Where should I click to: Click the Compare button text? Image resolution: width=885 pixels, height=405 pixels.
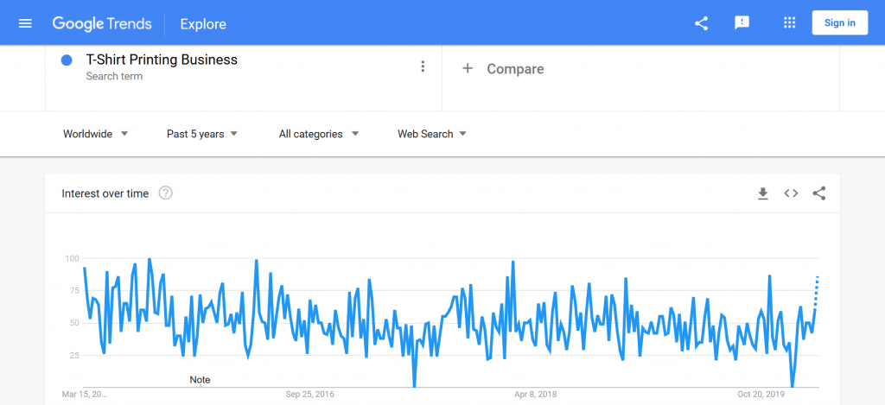(515, 69)
